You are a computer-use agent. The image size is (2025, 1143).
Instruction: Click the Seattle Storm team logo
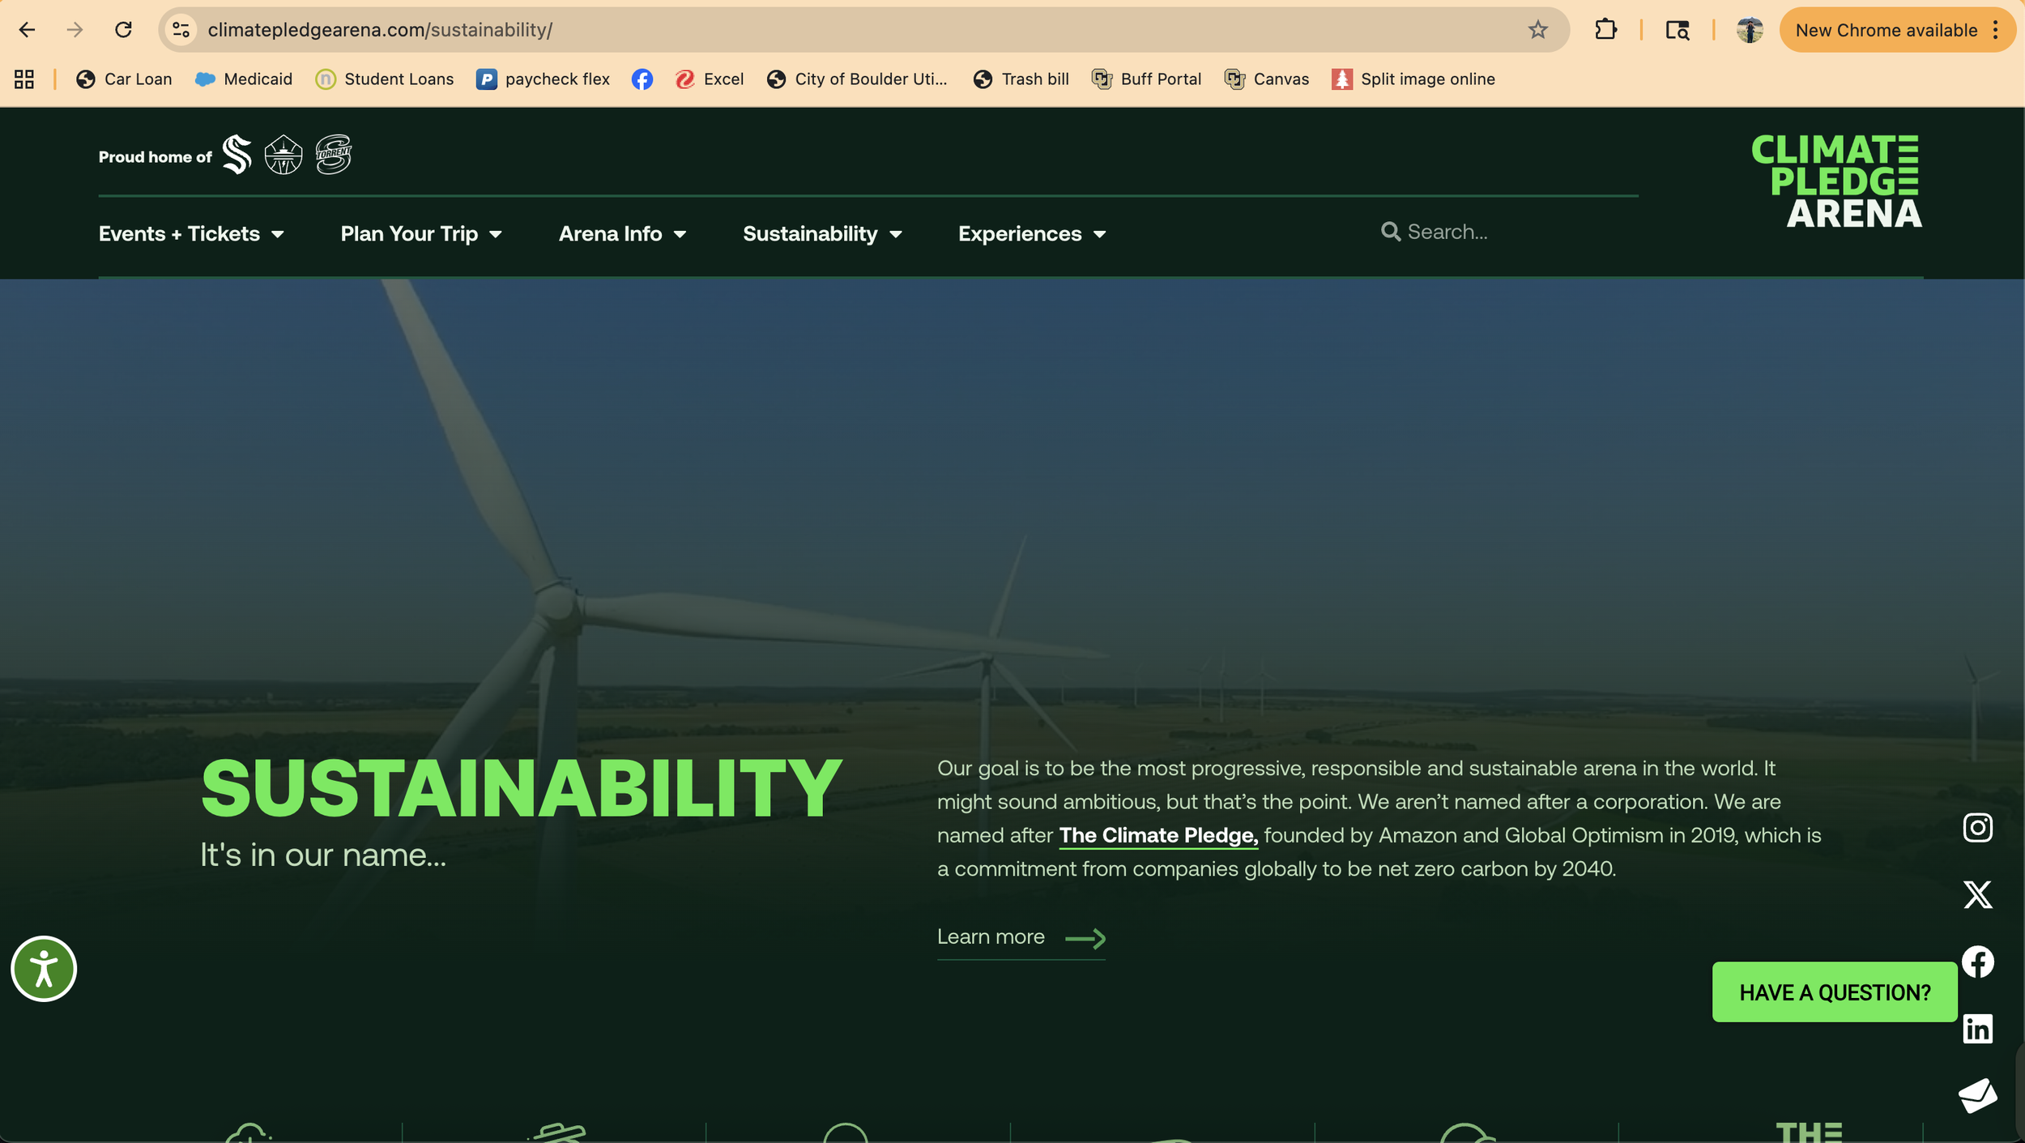(x=283, y=154)
